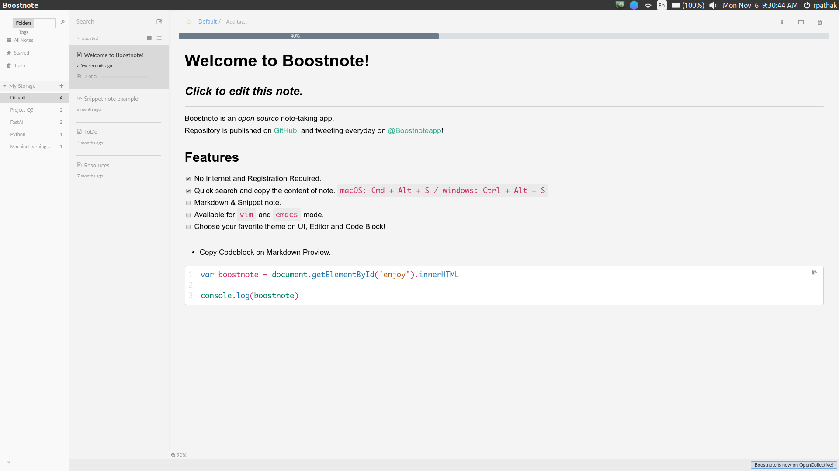Delete current note using trash icon
The width and height of the screenshot is (839, 471).
click(819, 22)
